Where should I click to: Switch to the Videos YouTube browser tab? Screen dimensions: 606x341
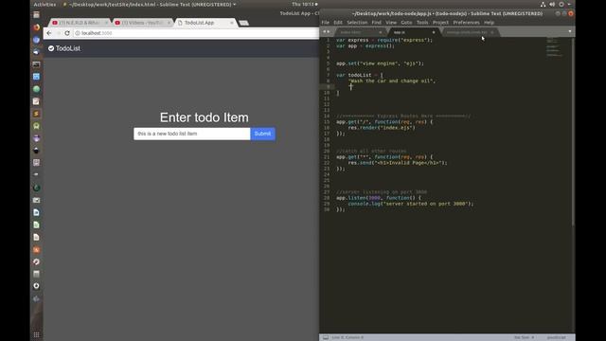[142, 23]
